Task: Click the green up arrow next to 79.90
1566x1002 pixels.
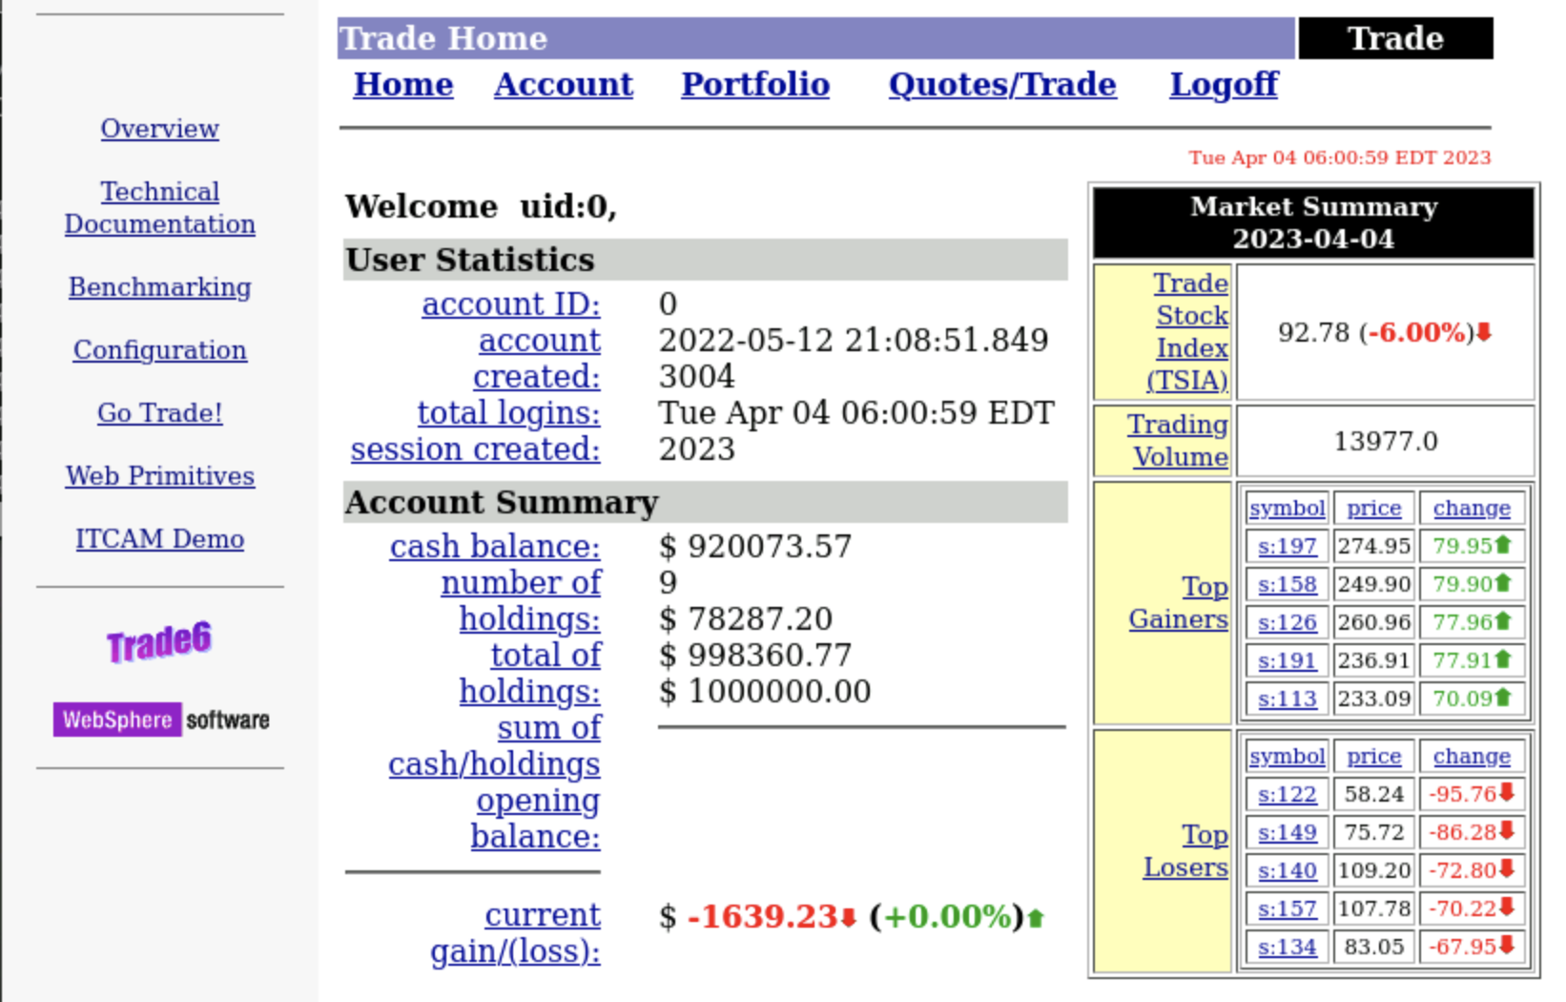Action: click(x=1503, y=583)
